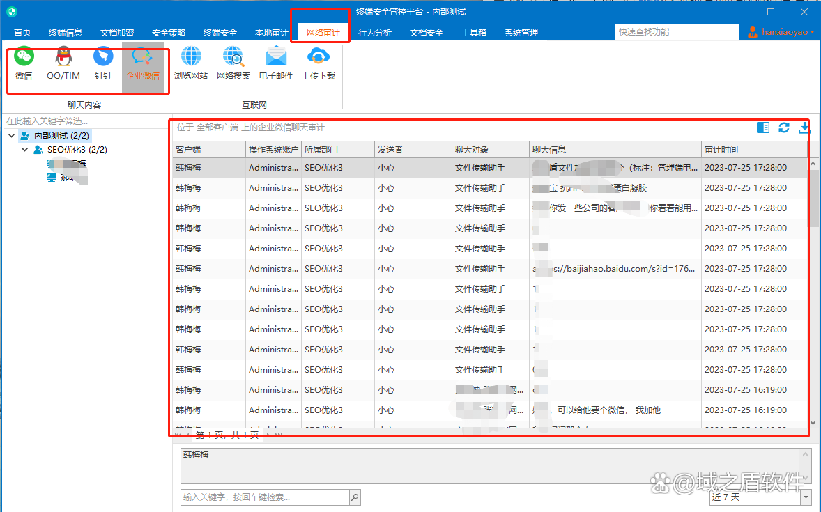Click the keyword search magnifier button
This screenshot has height=512, width=821.
(x=355, y=497)
